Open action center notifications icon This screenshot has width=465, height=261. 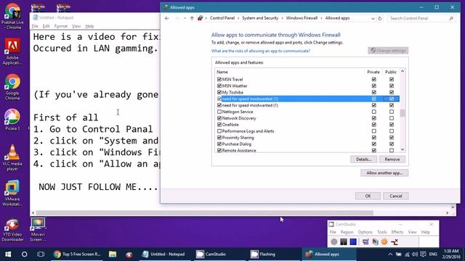click(423, 254)
